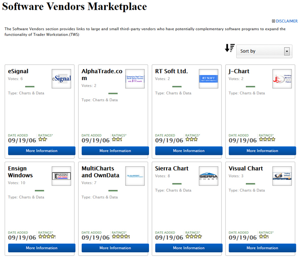Viewport: 298px width, 257px height.
Task: Click the 'Votes: 3' text on Visual Chart
Action: coord(236,176)
